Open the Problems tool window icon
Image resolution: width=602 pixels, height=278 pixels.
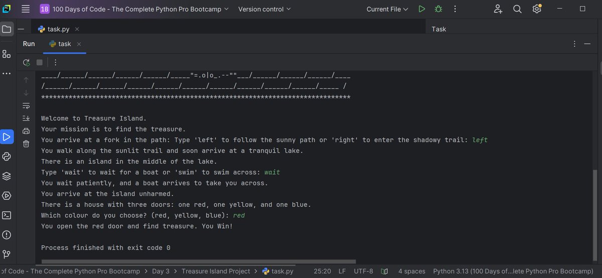click(x=7, y=235)
